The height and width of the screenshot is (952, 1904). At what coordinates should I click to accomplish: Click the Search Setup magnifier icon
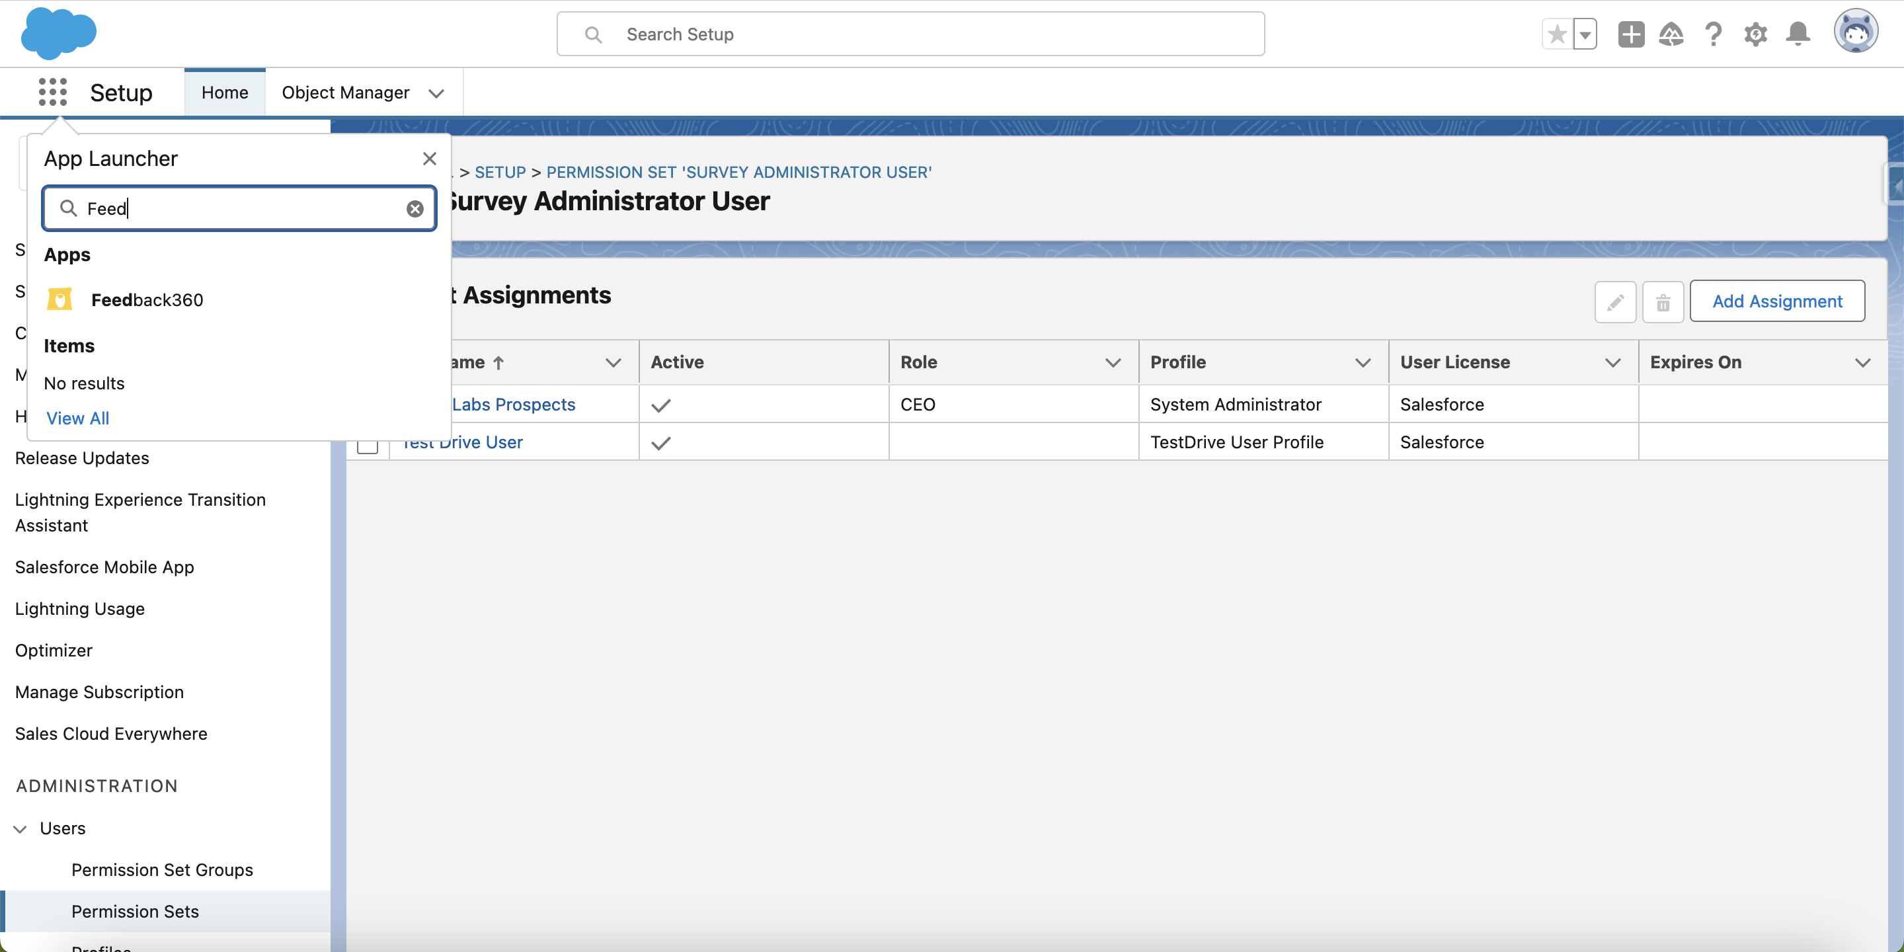(593, 35)
